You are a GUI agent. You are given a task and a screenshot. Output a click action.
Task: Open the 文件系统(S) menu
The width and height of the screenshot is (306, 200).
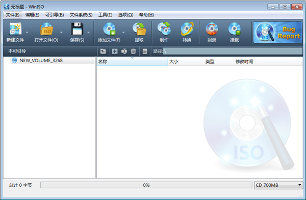[81, 15]
